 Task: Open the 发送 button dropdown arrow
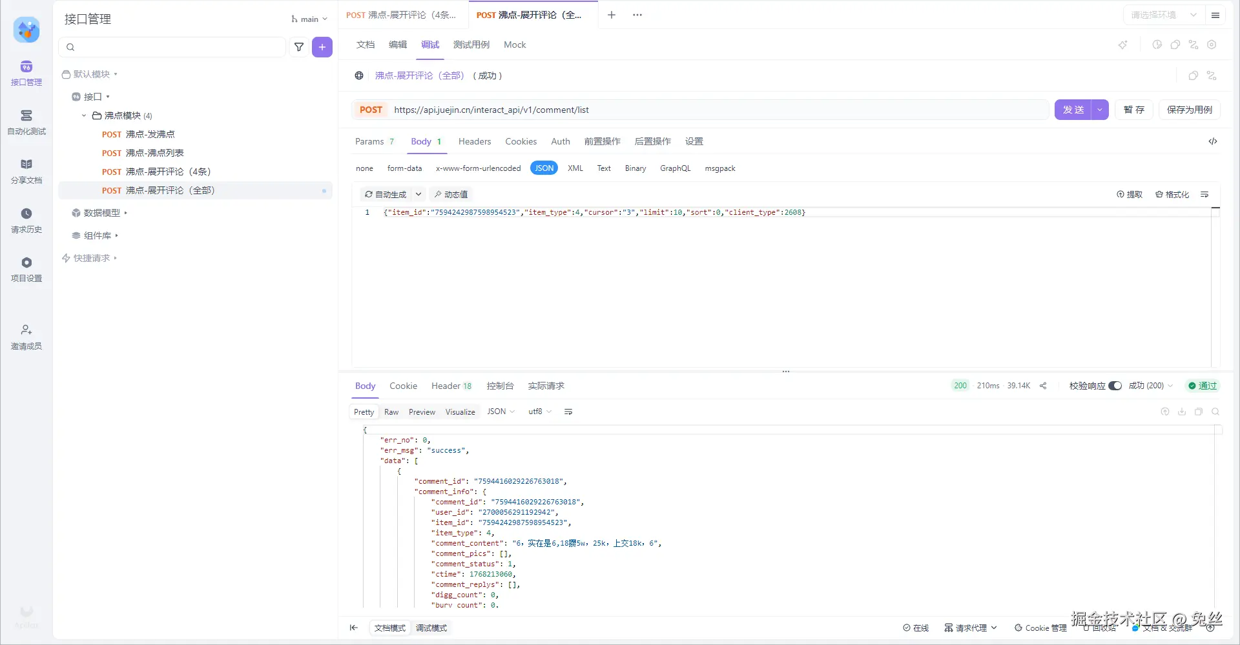tap(1100, 110)
